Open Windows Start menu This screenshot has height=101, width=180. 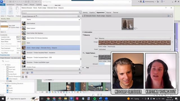click(3, 98)
